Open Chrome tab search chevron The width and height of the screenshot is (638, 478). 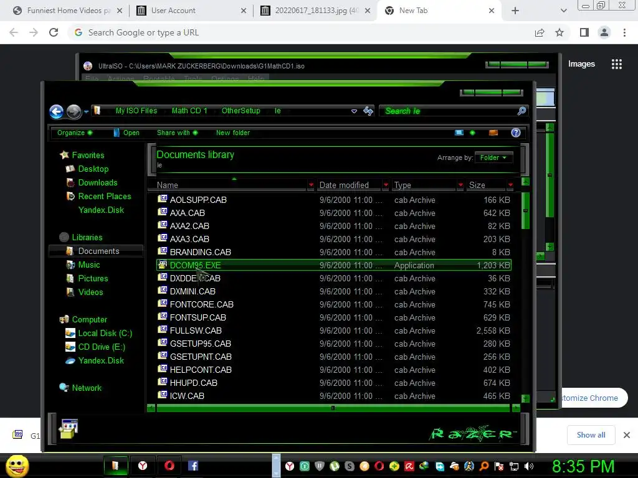563,11
